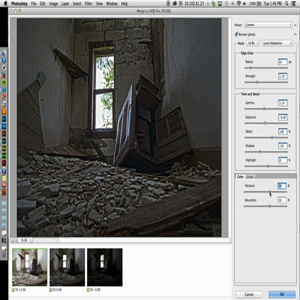The width and height of the screenshot is (300, 300).
Task: Select the EV -2.00 exposure thumbnail
Action: 104,267
